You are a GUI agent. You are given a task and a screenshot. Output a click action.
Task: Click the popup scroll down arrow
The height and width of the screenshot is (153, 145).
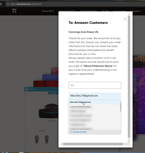[129, 141]
